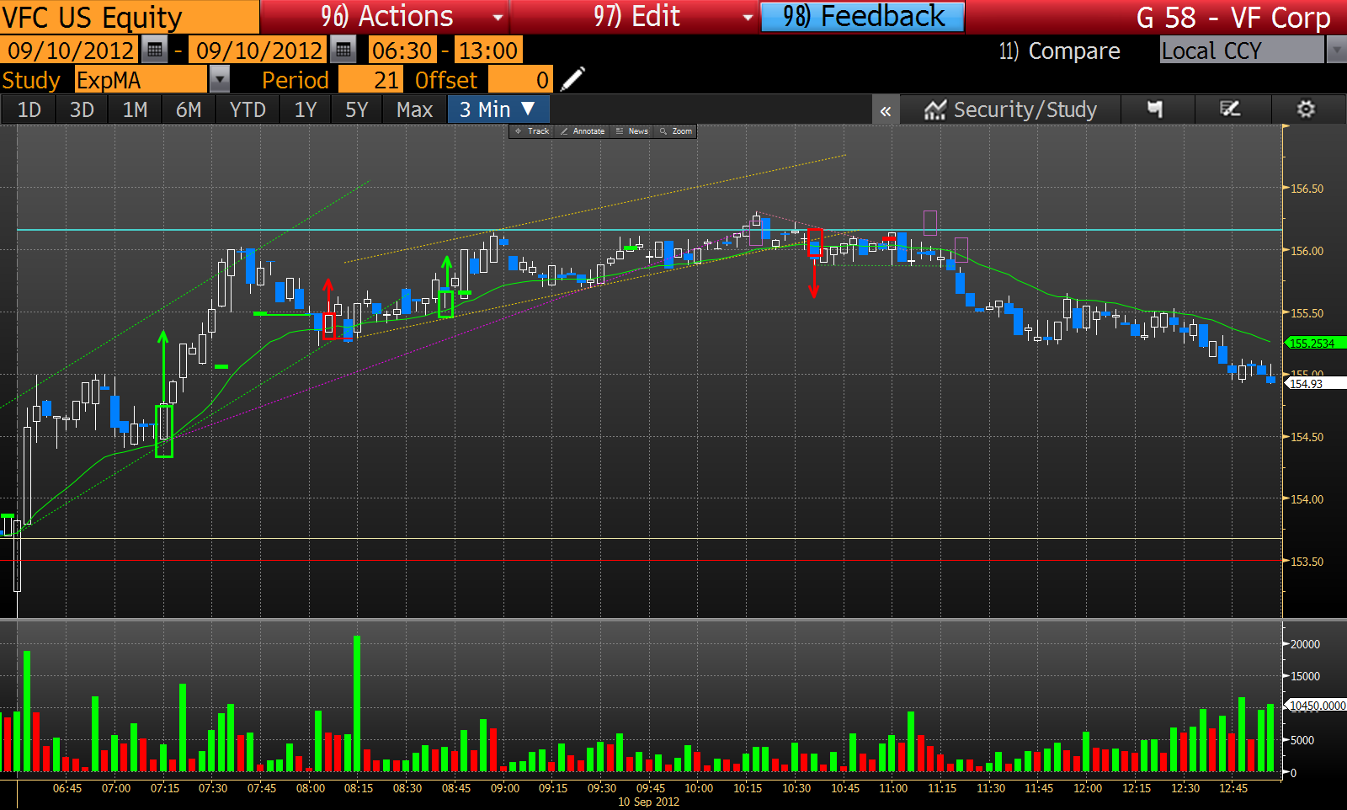Expand ExpMA study dropdown arrow
Image resolution: width=1347 pixels, height=810 pixels.
[x=219, y=80]
